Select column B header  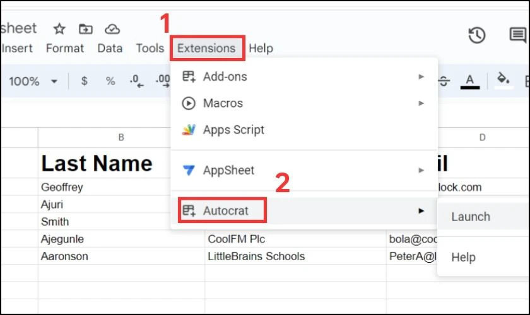(121, 137)
